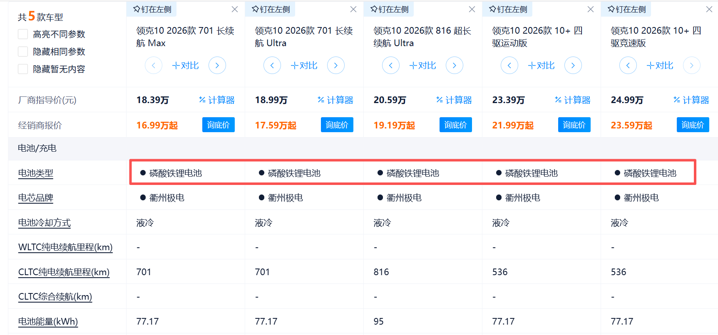This screenshot has height=335, width=718.
Task: Move 10+ 四驱竞速版 column left
Action: pos(628,65)
